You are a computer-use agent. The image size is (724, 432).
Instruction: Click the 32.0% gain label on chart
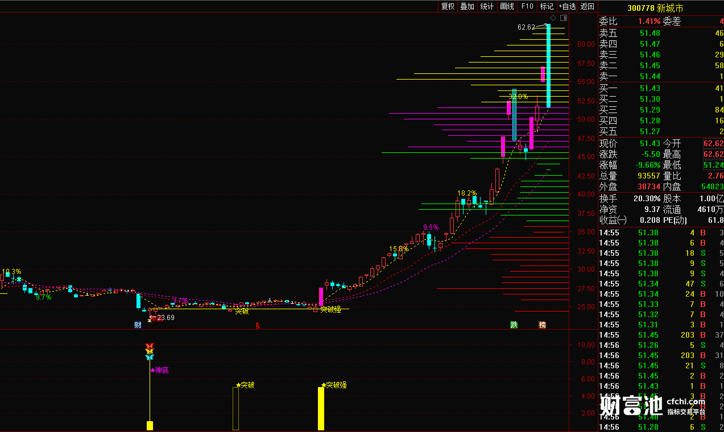pos(518,97)
